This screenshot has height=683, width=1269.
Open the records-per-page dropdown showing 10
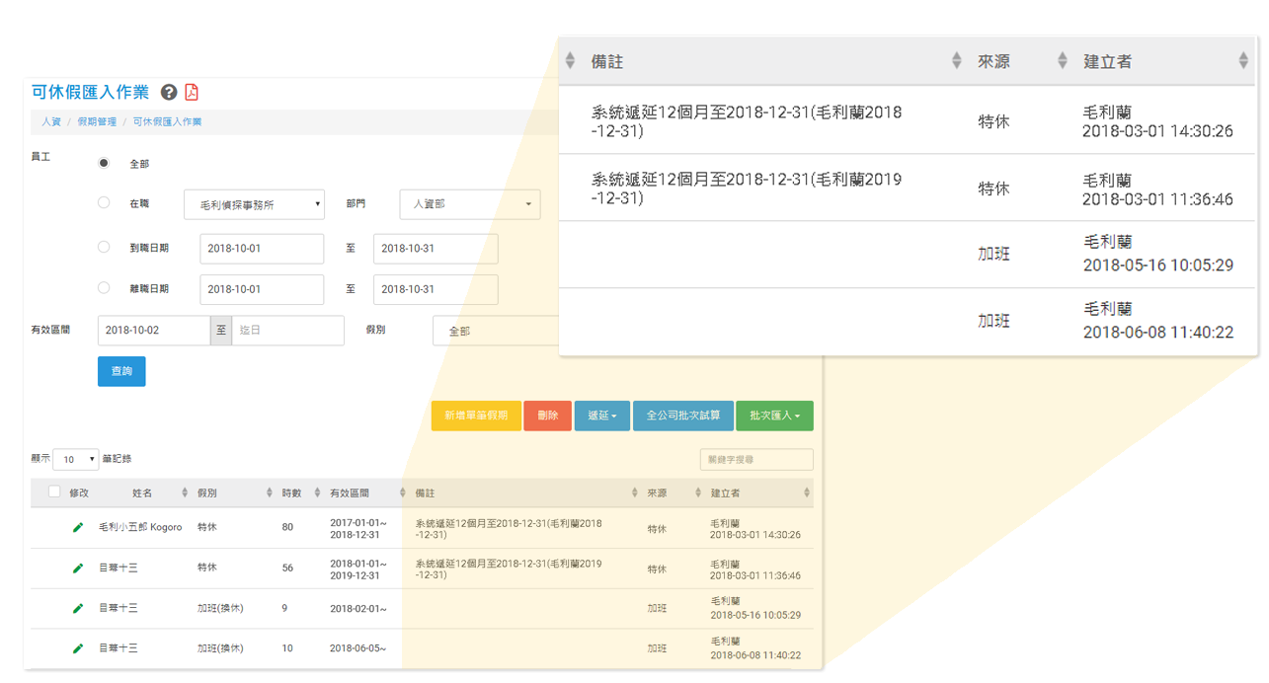[75, 459]
